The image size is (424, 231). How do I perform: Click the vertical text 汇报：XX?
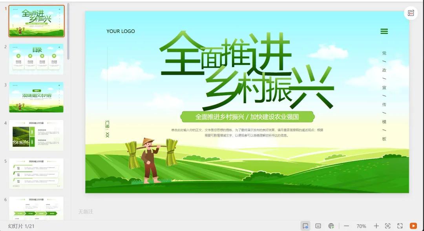[x=107, y=129]
